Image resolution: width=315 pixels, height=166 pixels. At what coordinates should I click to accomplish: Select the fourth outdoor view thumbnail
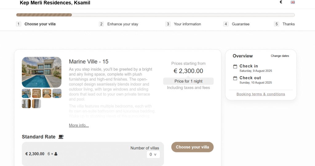point(57,93)
